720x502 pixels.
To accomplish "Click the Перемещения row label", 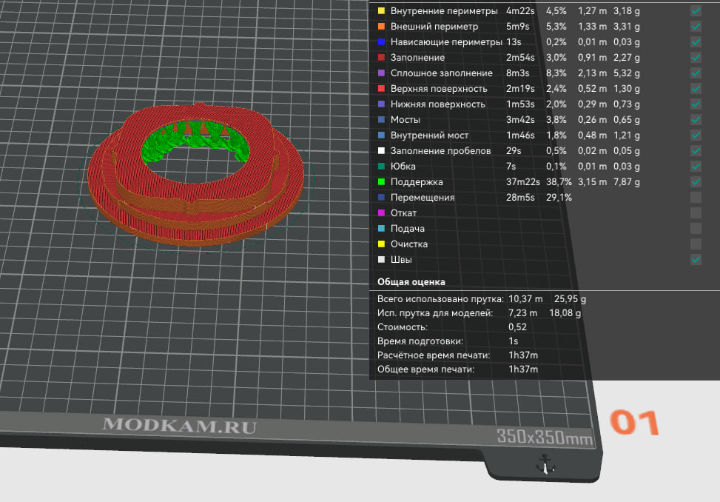I will click(423, 198).
